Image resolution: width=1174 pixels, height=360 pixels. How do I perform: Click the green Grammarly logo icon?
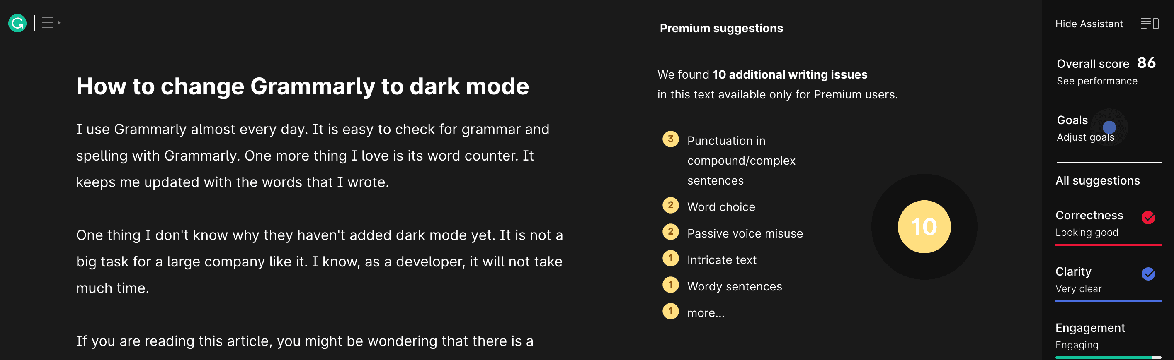pos(17,23)
